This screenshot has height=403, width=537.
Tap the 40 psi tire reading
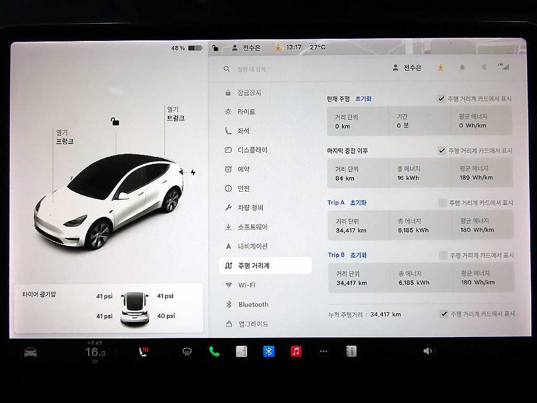166,316
